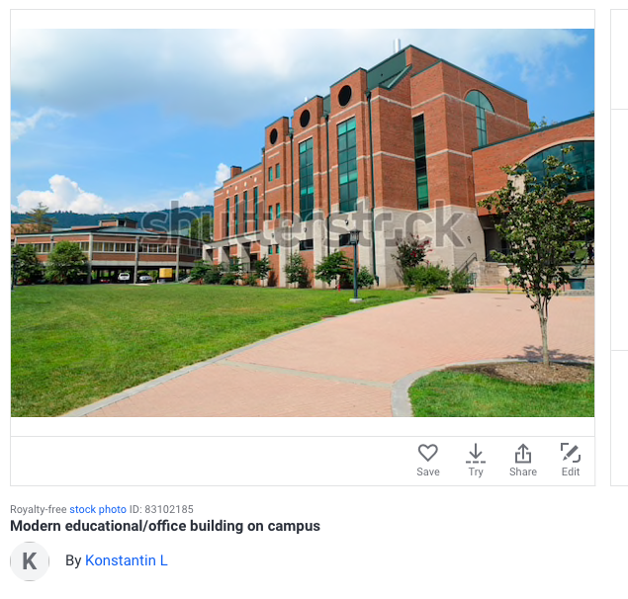Click the "Try" text label
Screen dimensions: 628x599
(476, 472)
